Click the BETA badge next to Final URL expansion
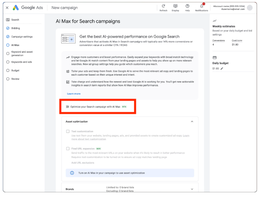The height and width of the screenshot is (198, 264). (98, 148)
